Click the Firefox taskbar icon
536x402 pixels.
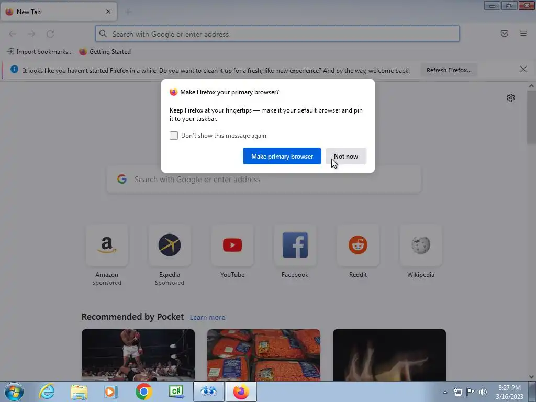pyautogui.click(x=241, y=392)
